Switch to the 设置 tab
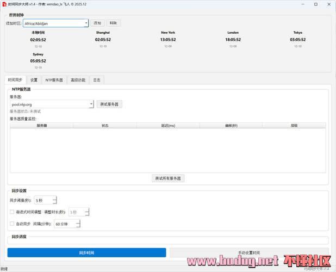Image resolution: width=336 pixels, height=272 pixels. pos(34,80)
